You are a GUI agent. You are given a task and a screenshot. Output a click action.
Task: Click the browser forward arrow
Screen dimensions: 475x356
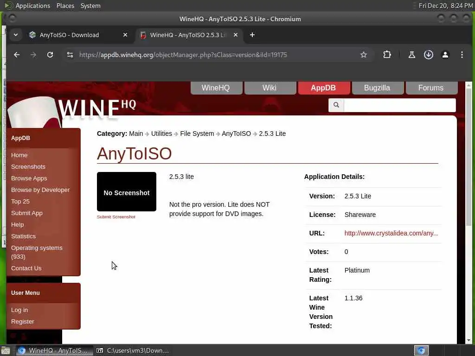(33, 55)
